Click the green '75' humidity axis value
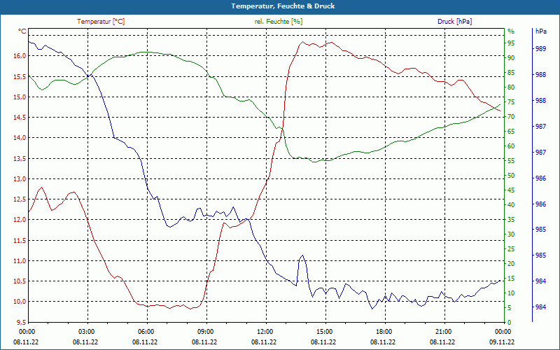Screen dimensions: 560x350 511,101
